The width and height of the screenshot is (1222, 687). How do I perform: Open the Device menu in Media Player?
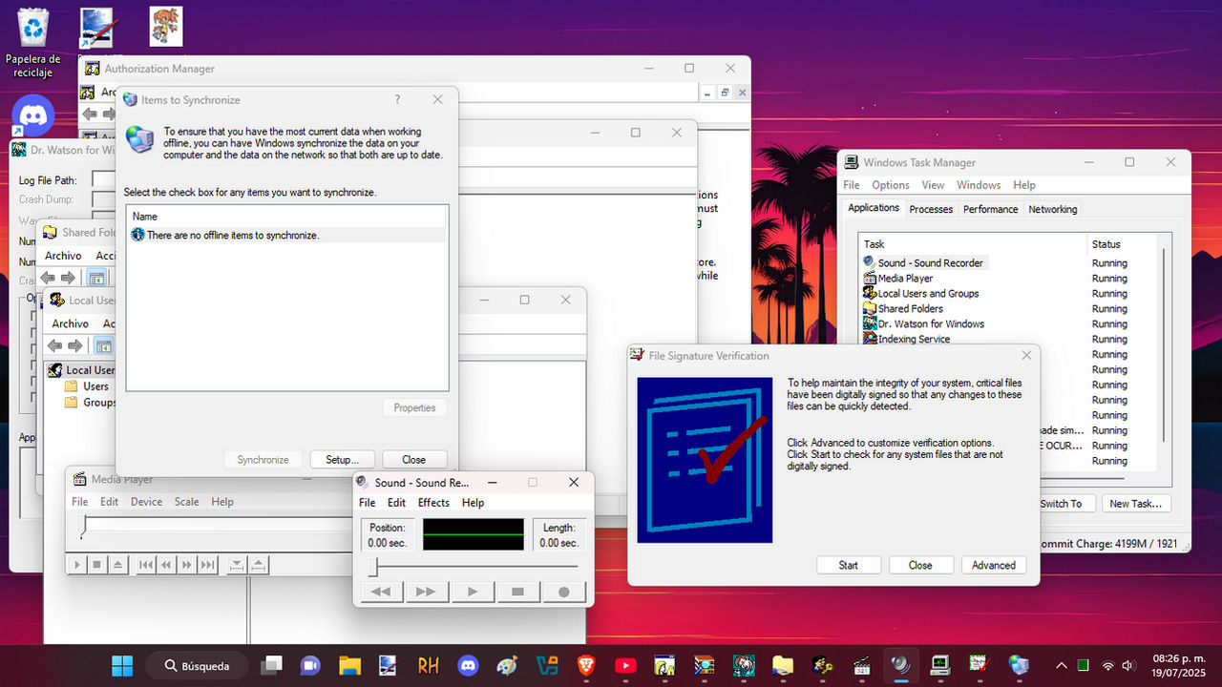[146, 502]
